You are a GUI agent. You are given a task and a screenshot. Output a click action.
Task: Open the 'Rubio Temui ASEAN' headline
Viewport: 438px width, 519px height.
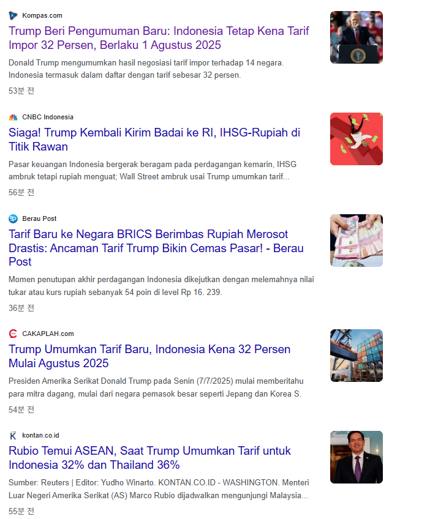149,458
